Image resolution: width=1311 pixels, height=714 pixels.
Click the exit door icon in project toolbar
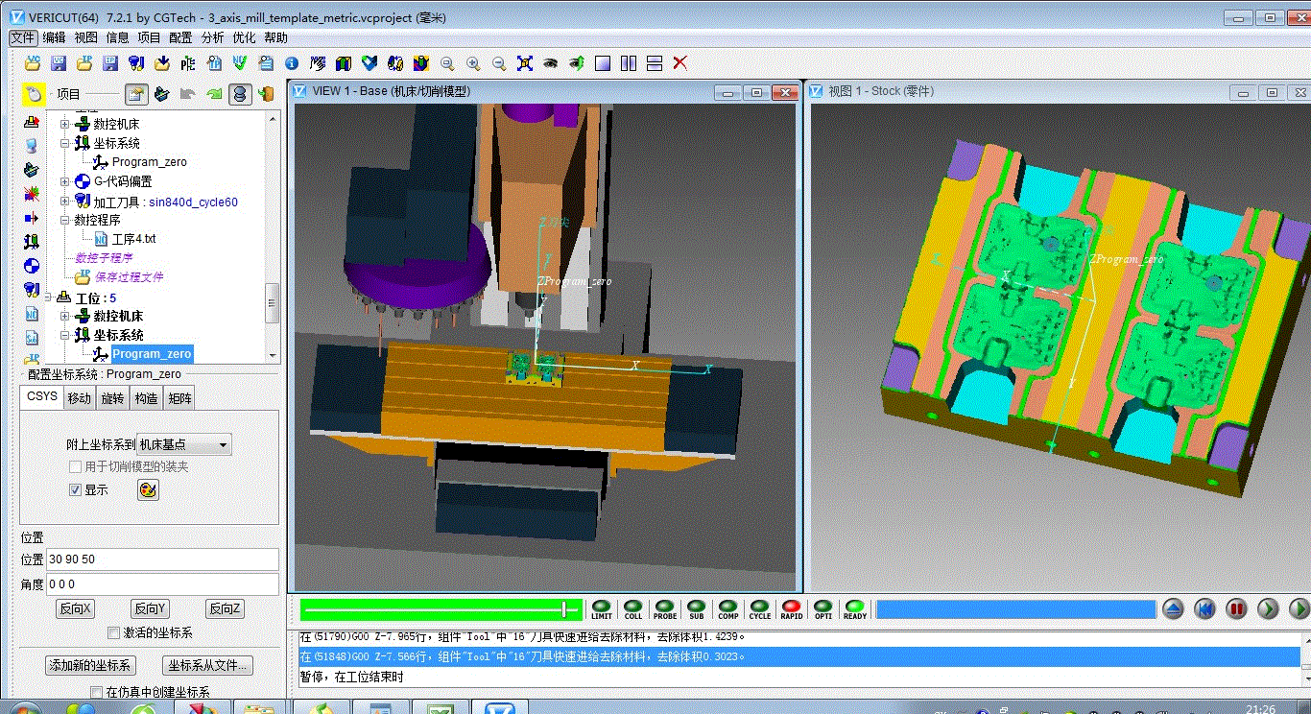(266, 94)
